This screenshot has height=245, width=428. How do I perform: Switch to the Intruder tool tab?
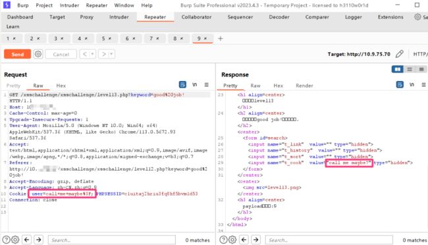[x=119, y=17]
